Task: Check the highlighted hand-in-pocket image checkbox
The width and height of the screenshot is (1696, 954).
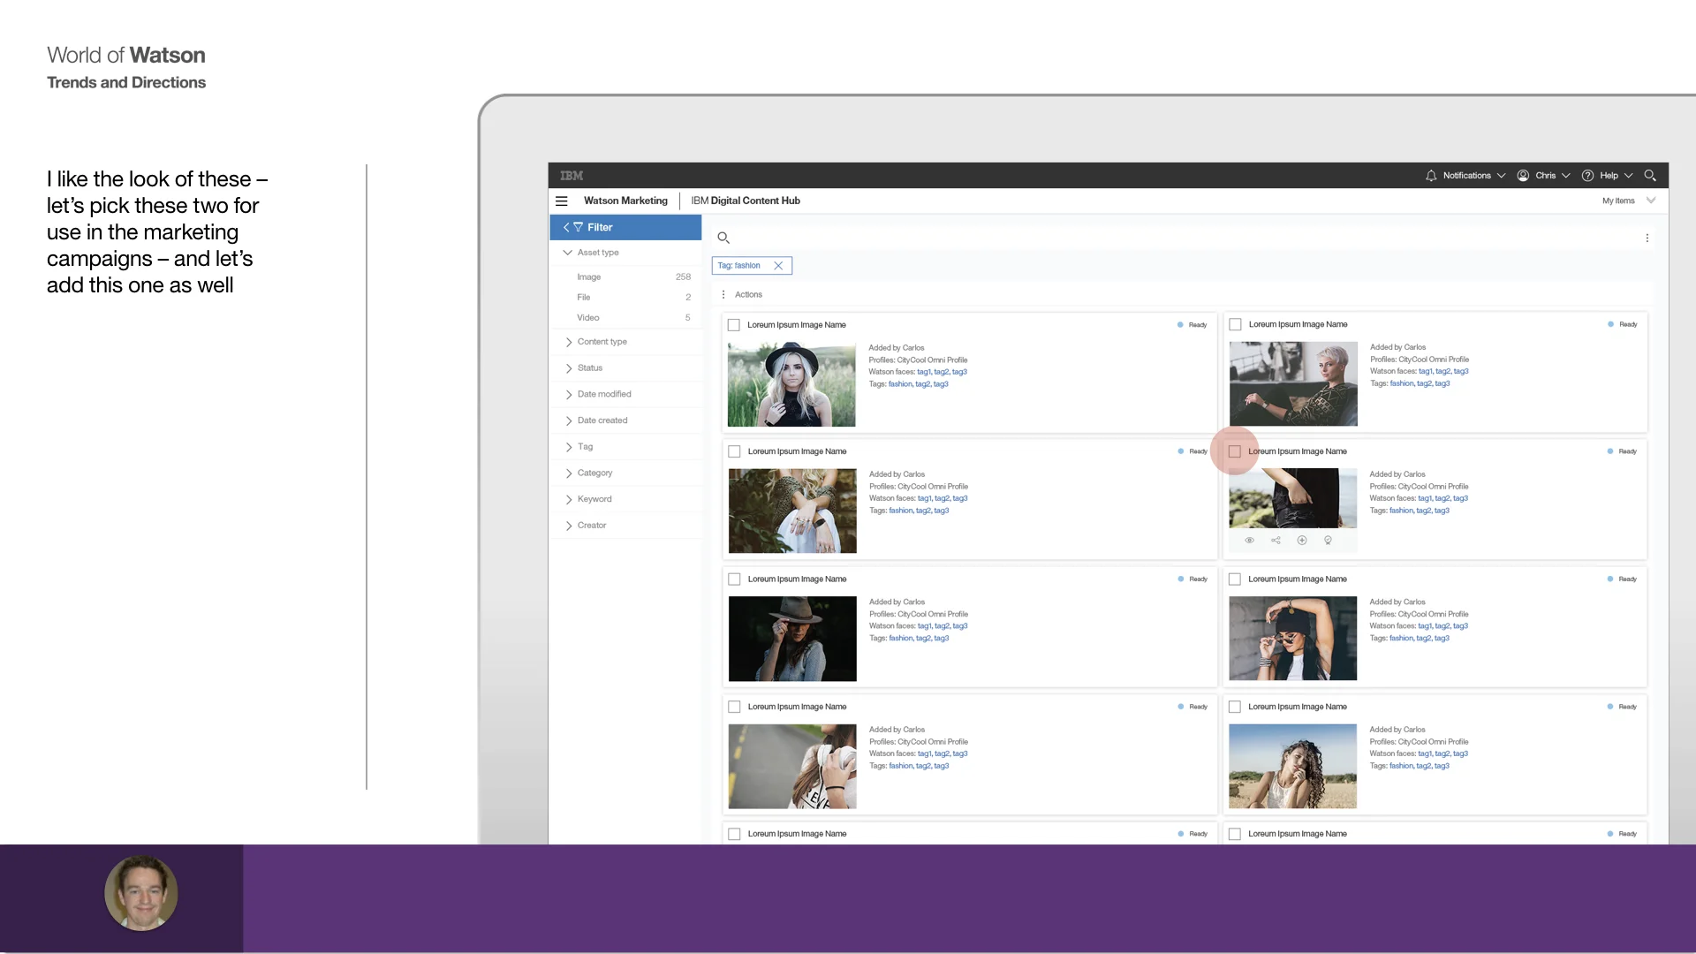Action: pos(1235,451)
